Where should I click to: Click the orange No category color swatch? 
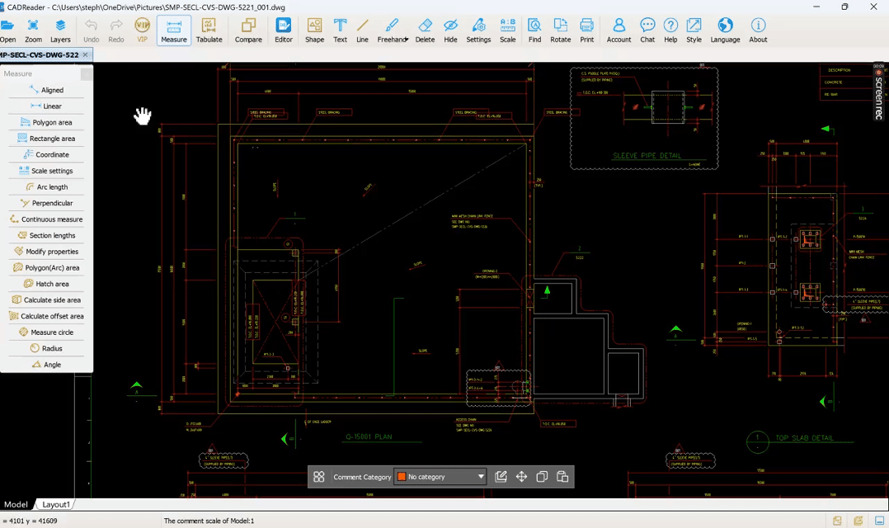(x=402, y=477)
